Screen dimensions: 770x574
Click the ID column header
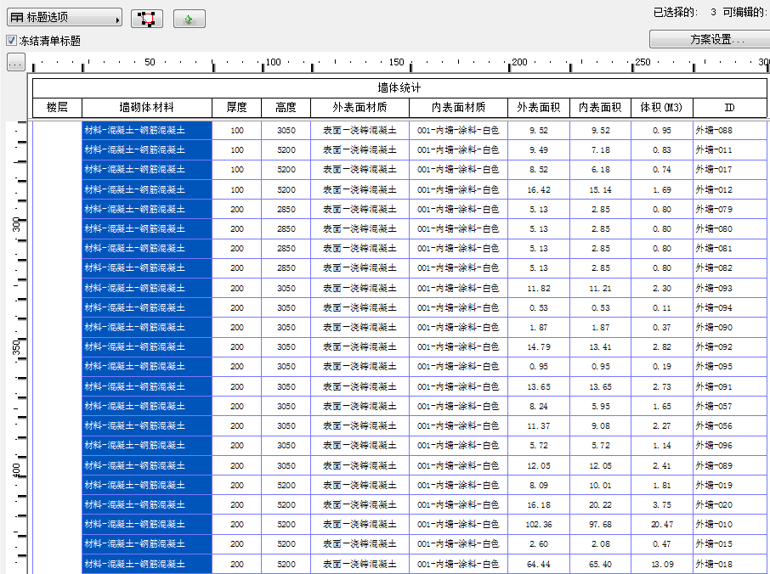728,108
